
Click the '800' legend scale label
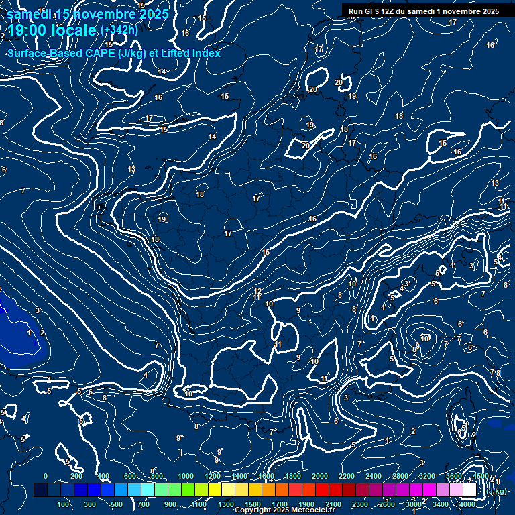click(x=157, y=476)
